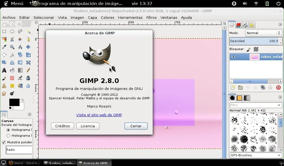The image size is (284, 166).
Task: Select the Crop tool
Action: [12, 55]
